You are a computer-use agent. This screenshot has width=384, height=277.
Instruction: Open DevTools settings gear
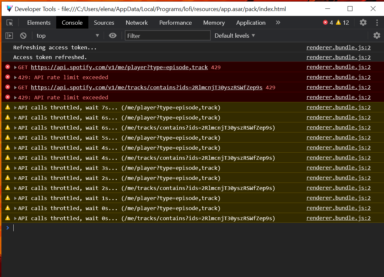(363, 22)
